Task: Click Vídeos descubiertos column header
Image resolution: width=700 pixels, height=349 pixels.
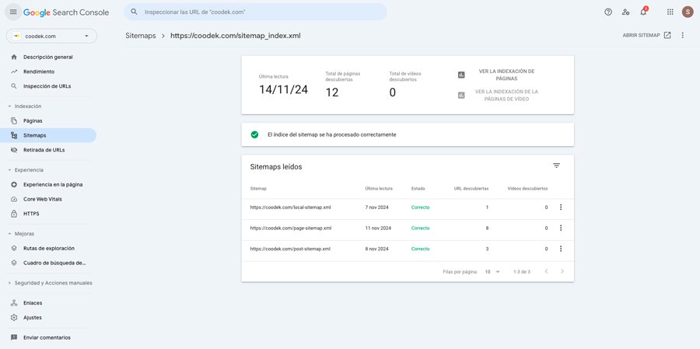Action: (527, 188)
